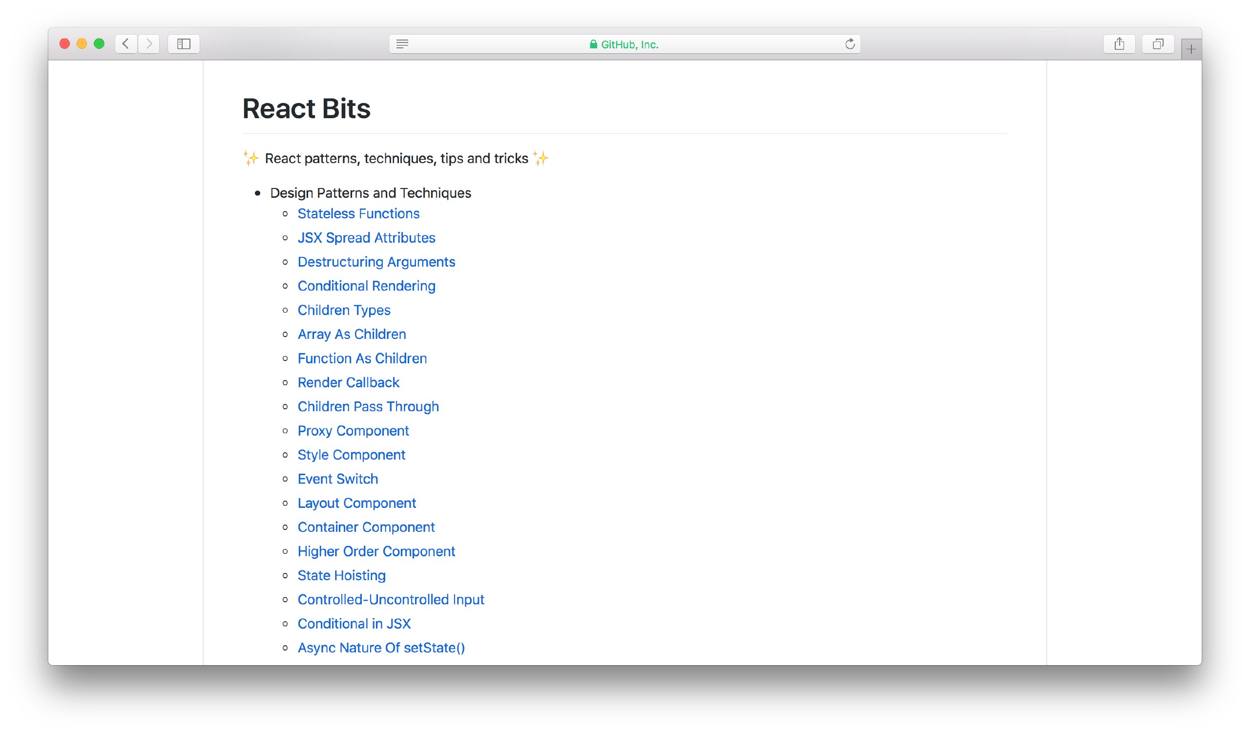Viewport: 1250px width, 734px height.
Task: Open Reader view icon in address bar
Action: click(402, 44)
